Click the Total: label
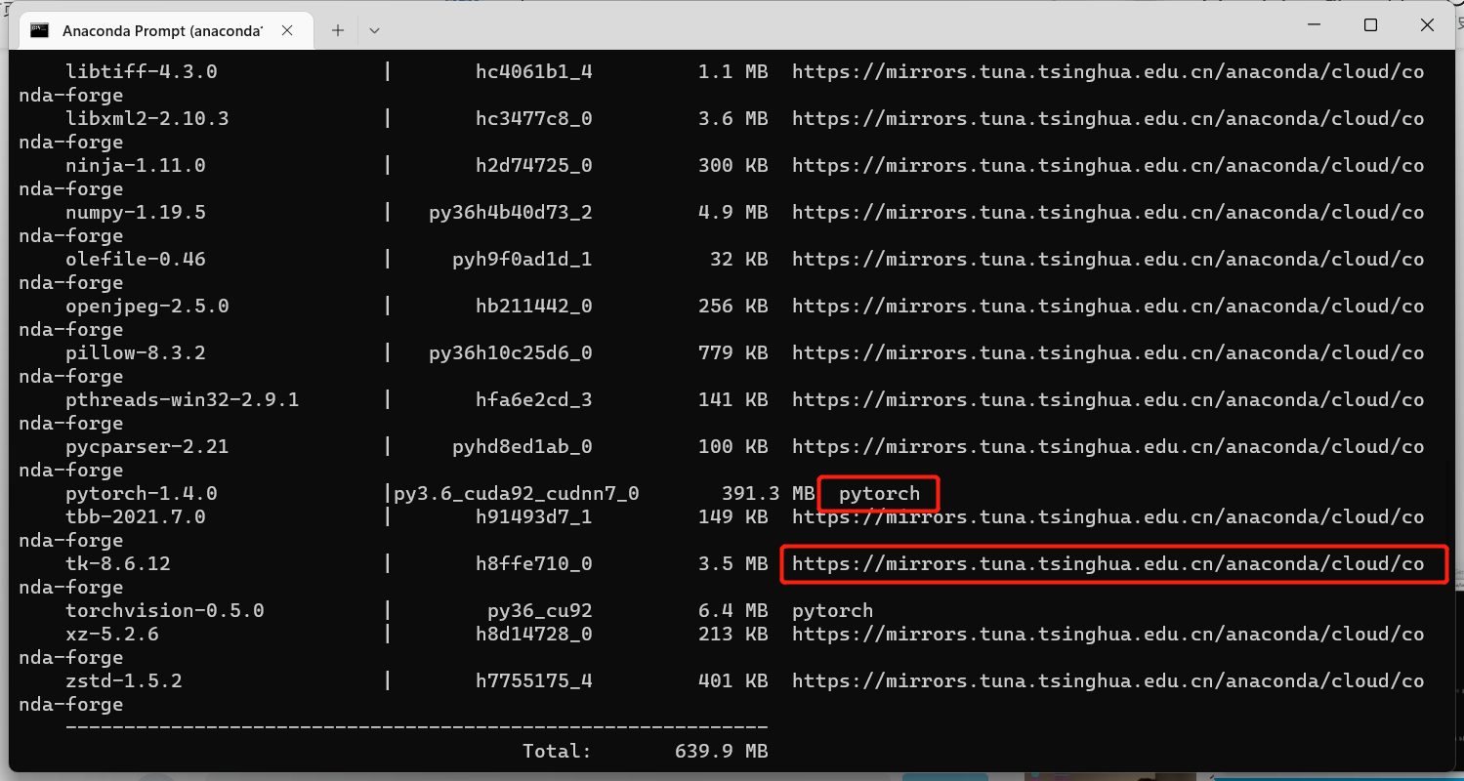This screenshot has width=1464, height=781. [558, 751]
